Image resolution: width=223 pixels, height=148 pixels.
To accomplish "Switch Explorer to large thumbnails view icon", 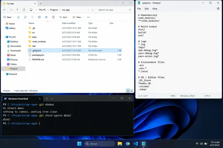I will point(132,91).
